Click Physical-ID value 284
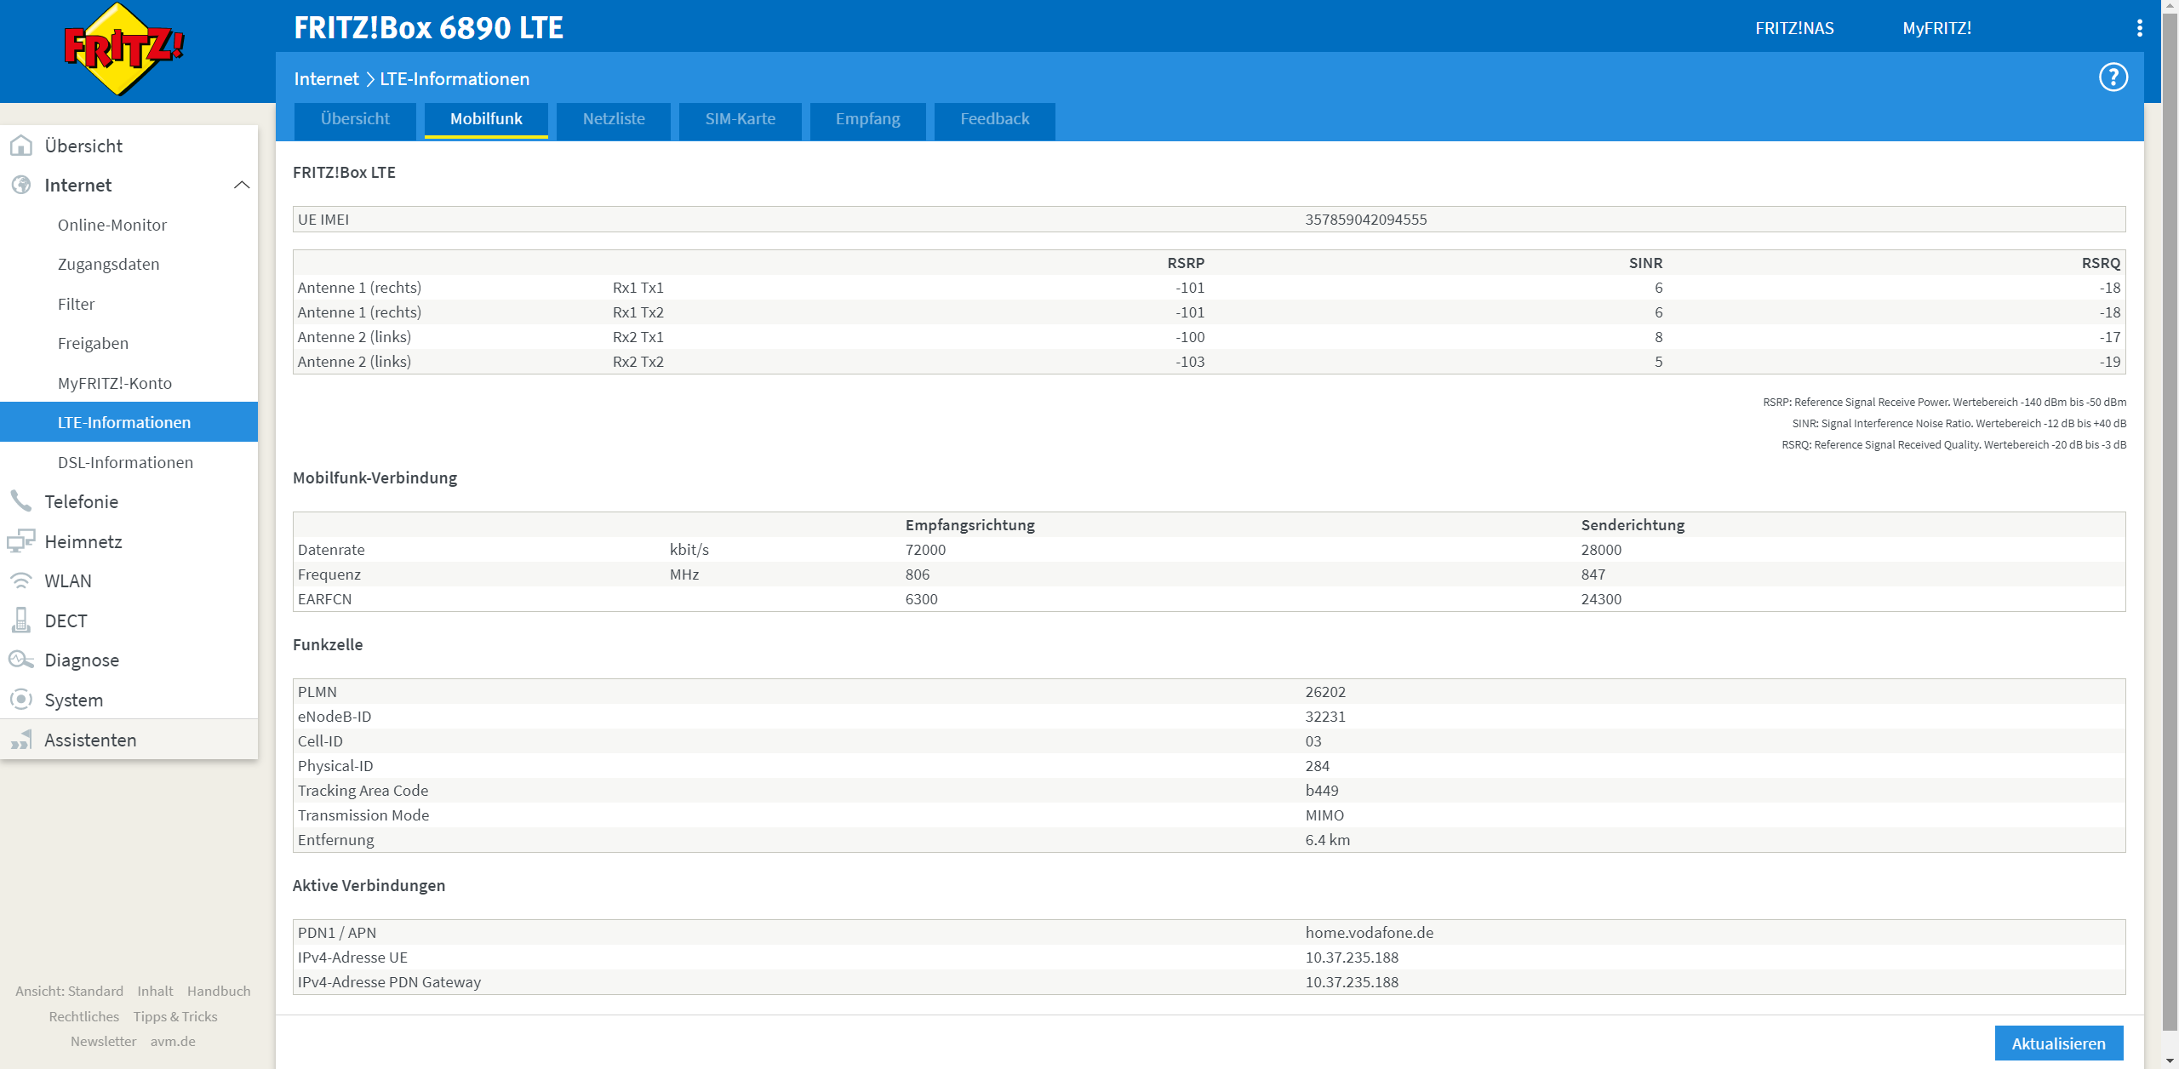This screenshot has width=2179, height=1069. tap(1318, 766)
